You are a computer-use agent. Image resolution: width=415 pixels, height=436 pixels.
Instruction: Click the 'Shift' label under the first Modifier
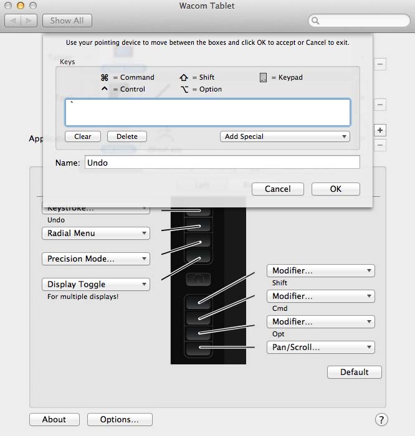[x=280, y=283]
